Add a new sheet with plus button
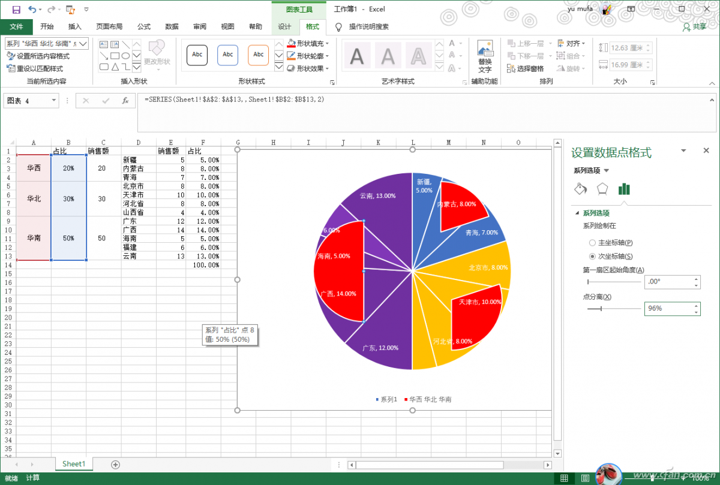720x485 pixels. tap(116, 465)
